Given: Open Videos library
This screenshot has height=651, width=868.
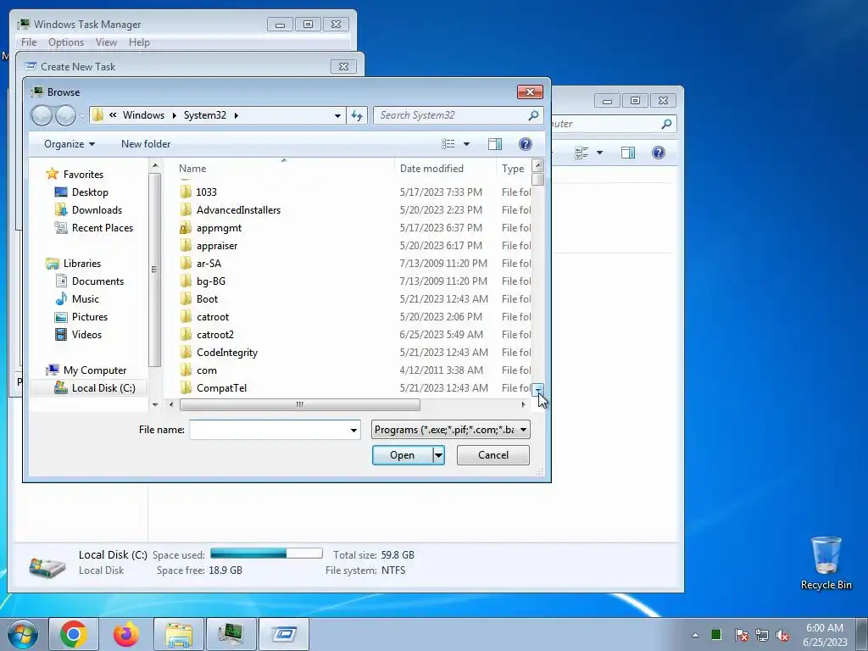Looking at the screenshot, I should 87,334.
